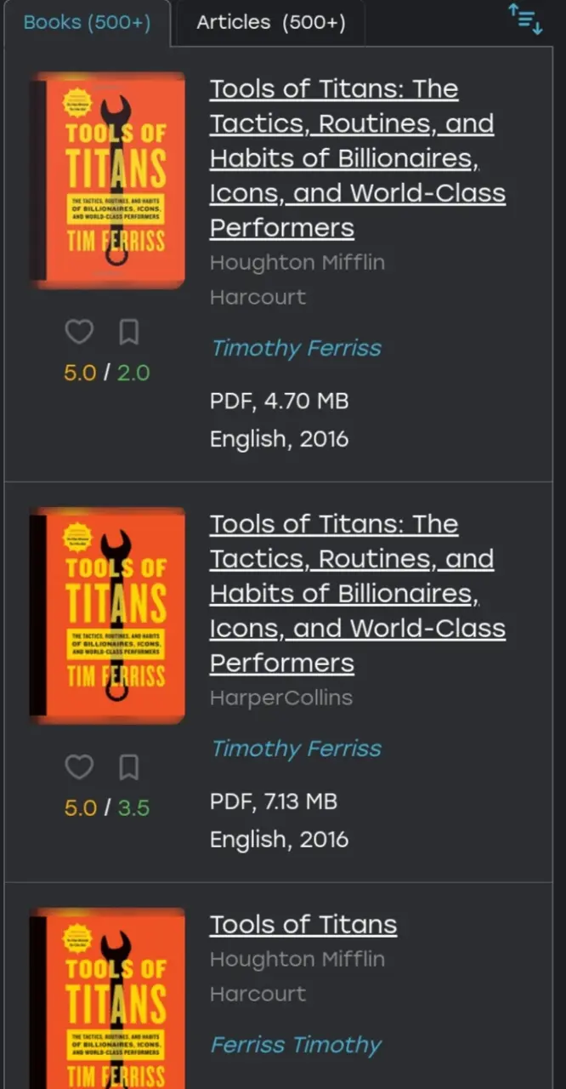The width and height of the screenshot is (566, 1089).
Task: Open the second Tools of Titans title link
Action: tap(357, 593)
